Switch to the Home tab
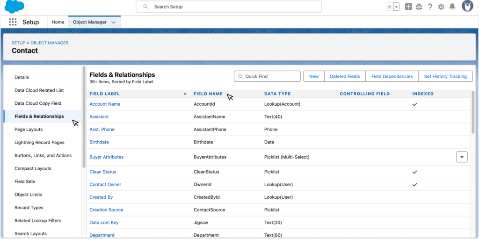 (58, 22)
